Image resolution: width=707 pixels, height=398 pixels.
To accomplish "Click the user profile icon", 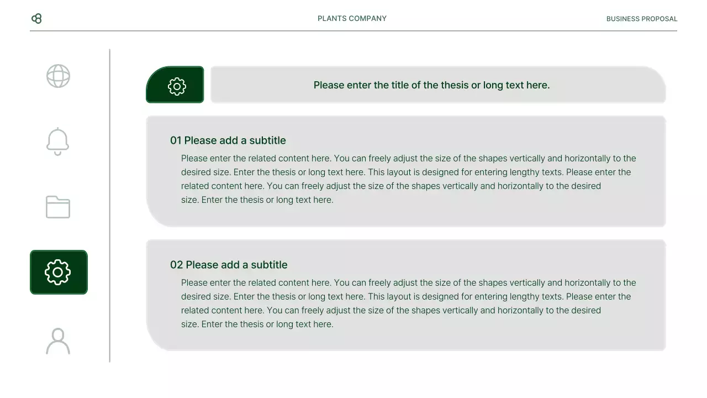I will coord(58,341).
